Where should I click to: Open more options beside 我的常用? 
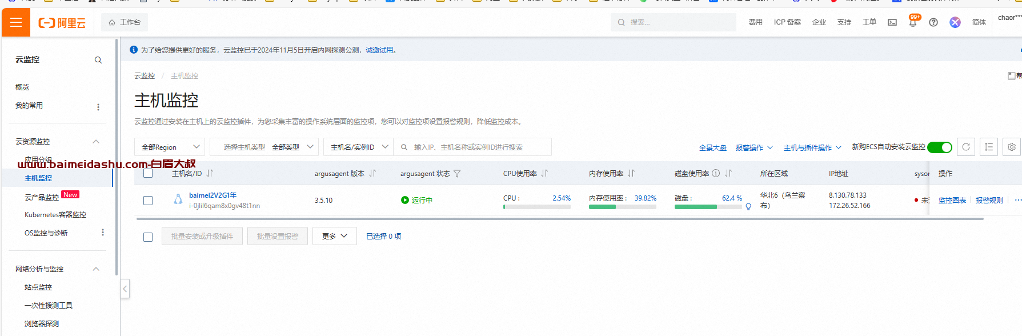(x=98, y=107)
